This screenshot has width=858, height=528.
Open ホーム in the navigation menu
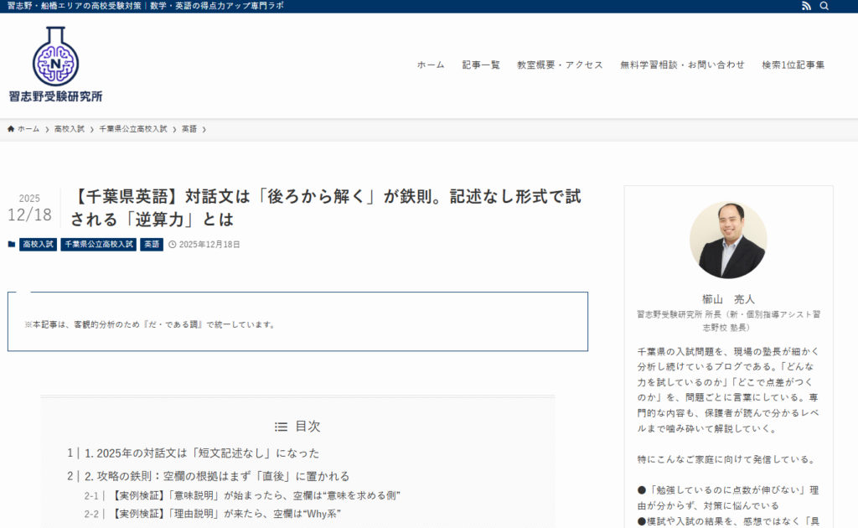coord(431,65)
